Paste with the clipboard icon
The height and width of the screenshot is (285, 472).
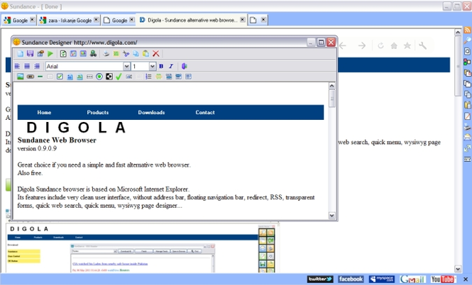pyautogui.click(x=146, y=53)
